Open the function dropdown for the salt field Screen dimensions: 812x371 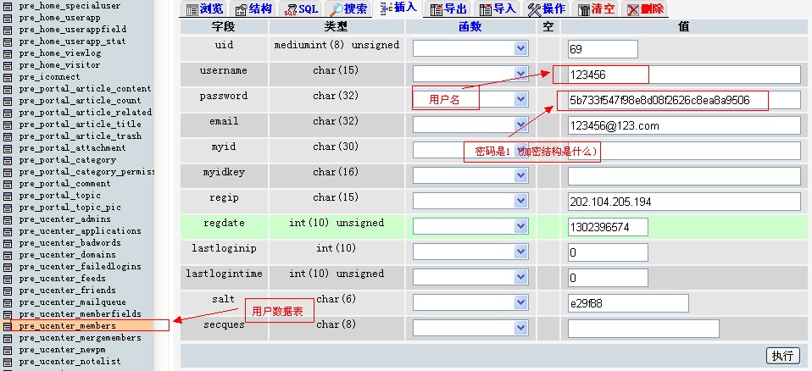point(470,302)
